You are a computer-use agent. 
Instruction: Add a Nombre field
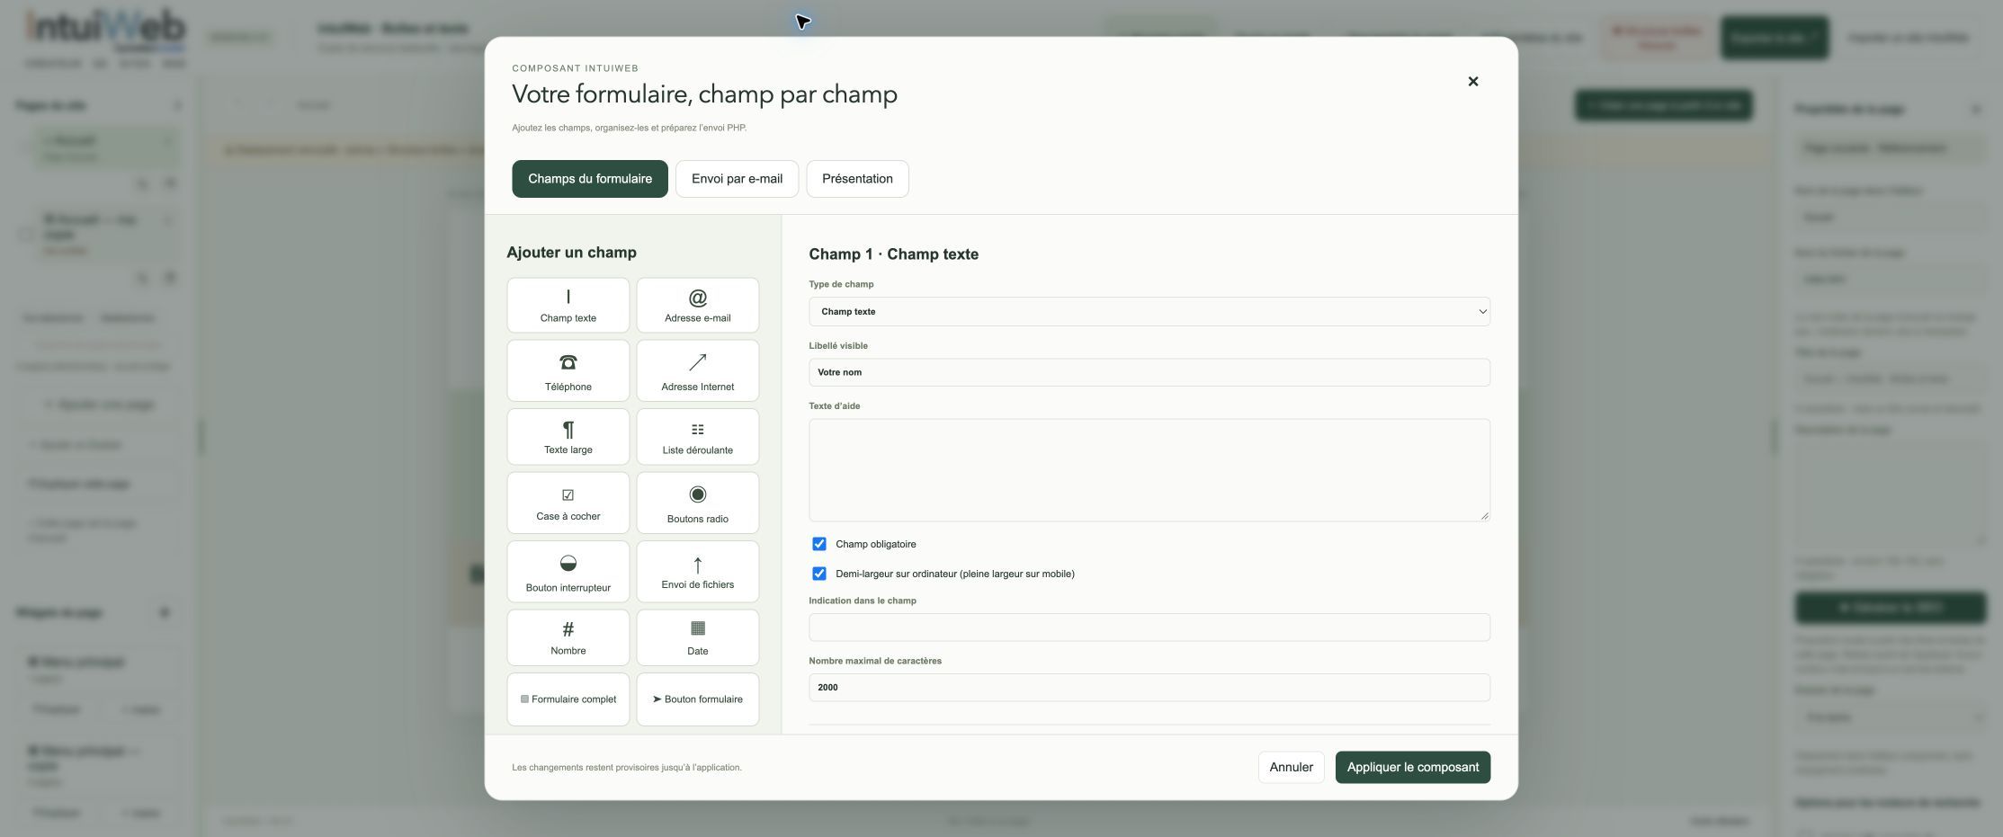coord(568,637)
